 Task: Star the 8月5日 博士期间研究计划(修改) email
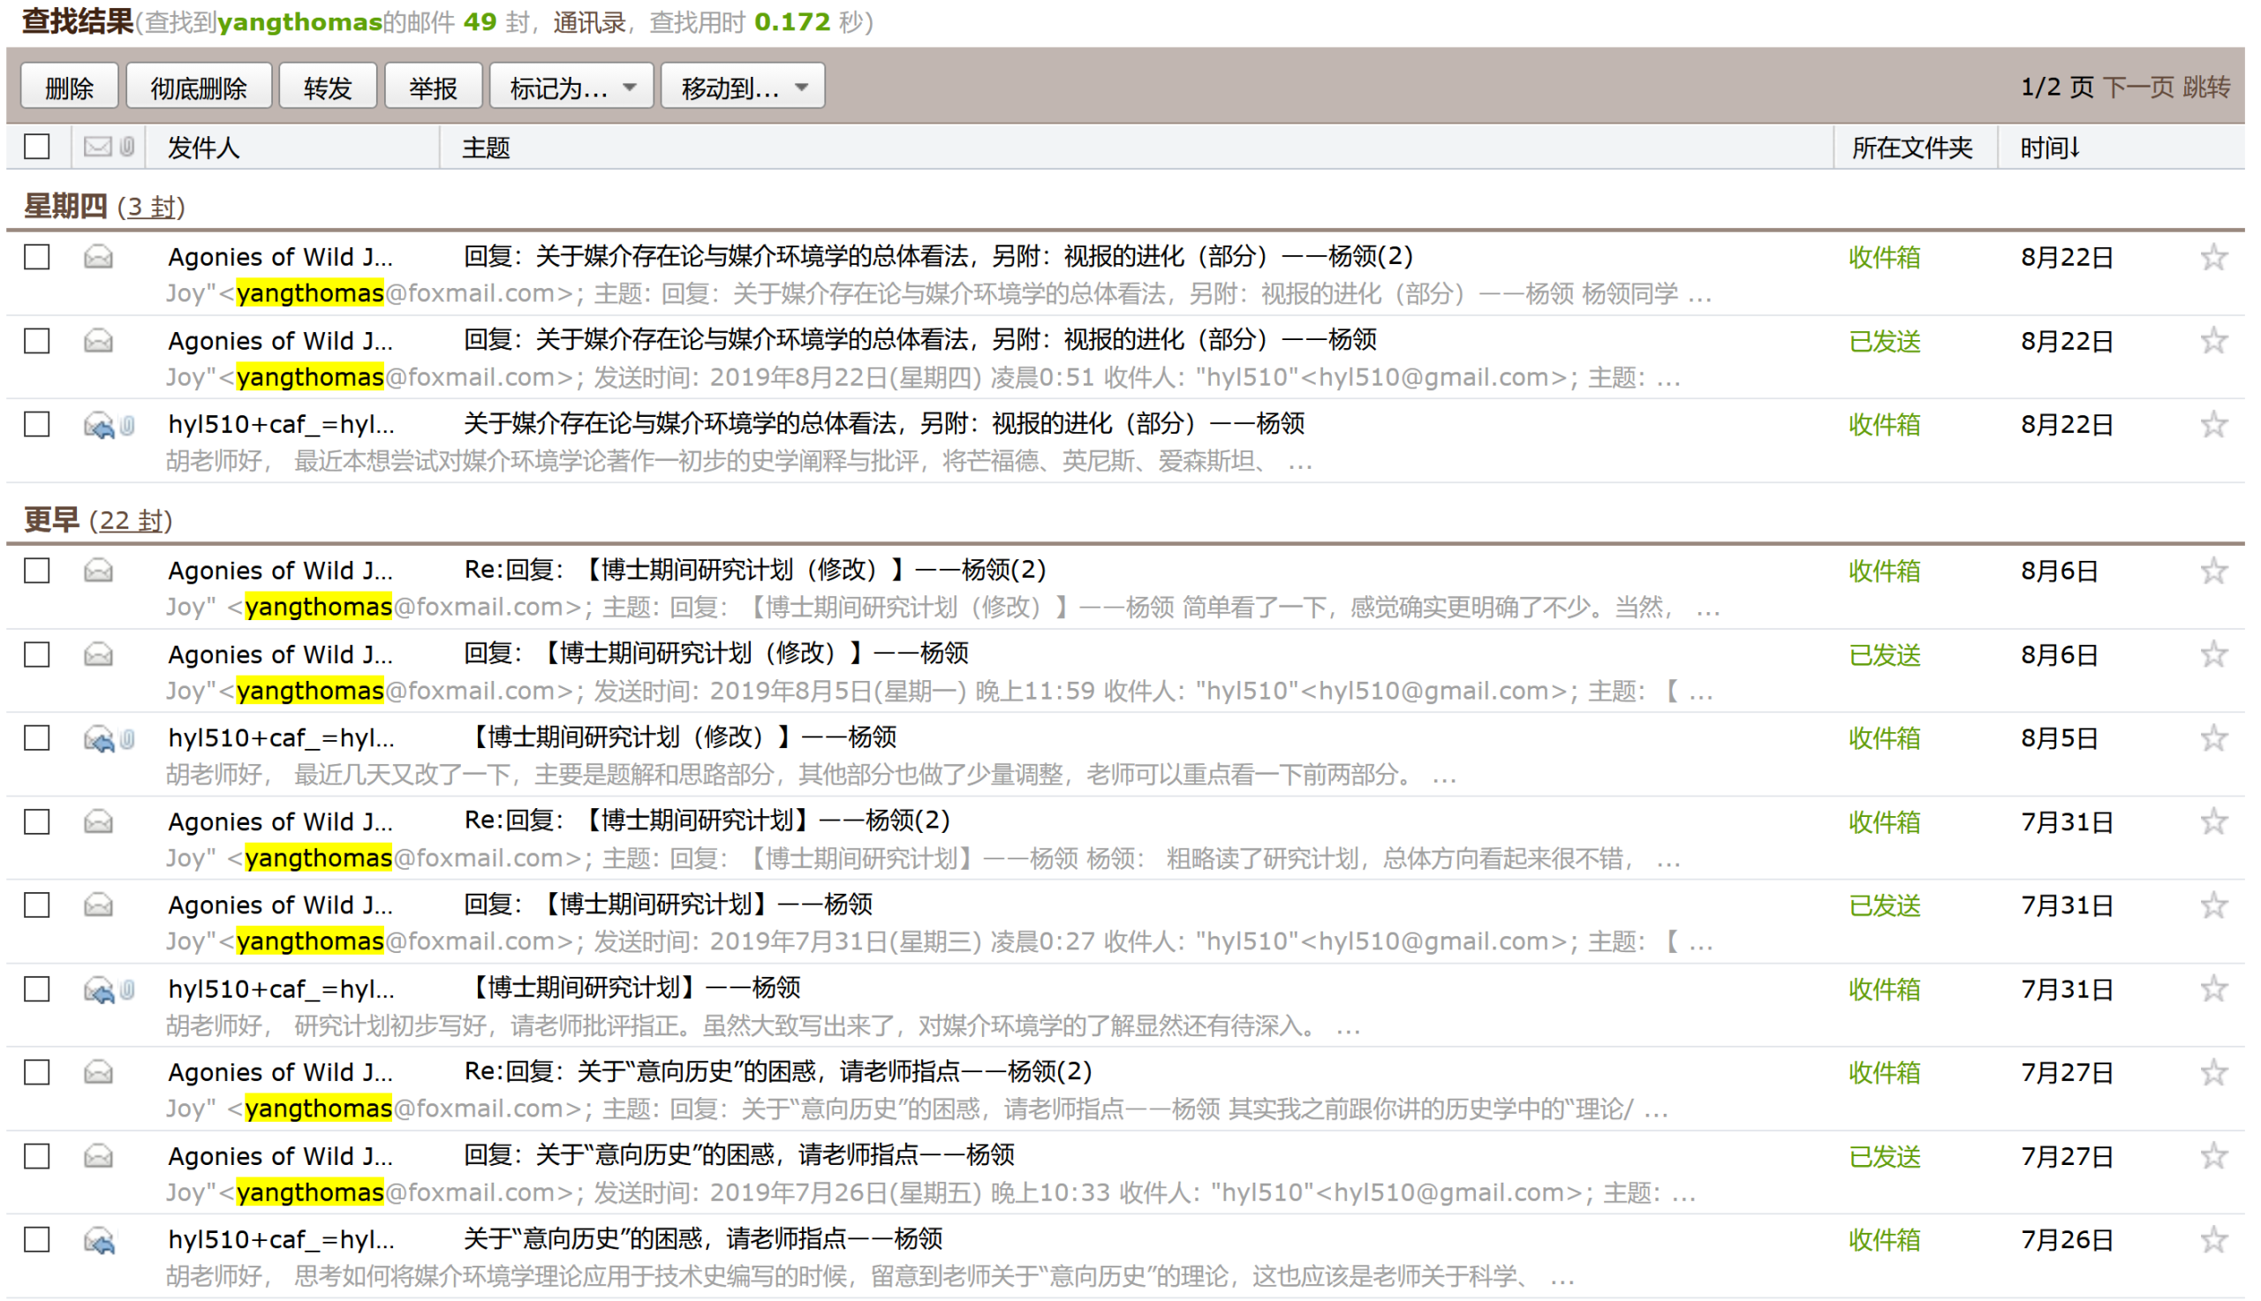point(2212,738)
